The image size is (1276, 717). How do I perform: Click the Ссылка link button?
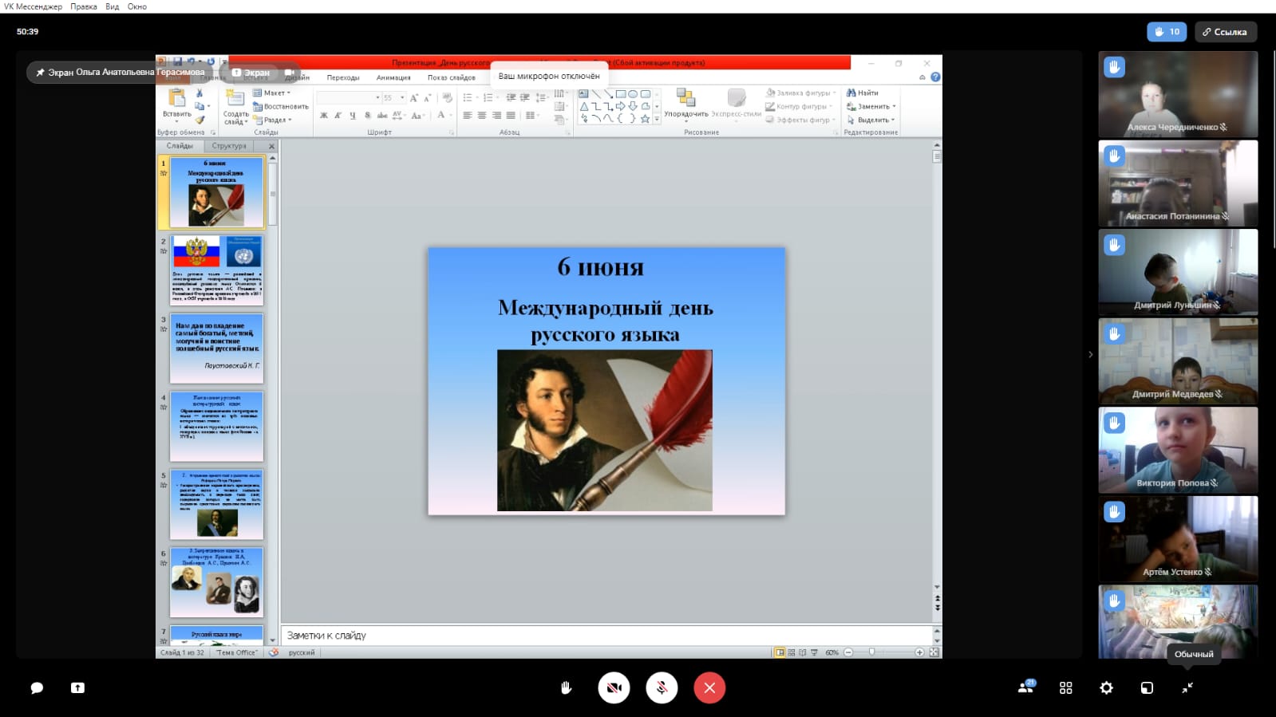[1225, 32]
